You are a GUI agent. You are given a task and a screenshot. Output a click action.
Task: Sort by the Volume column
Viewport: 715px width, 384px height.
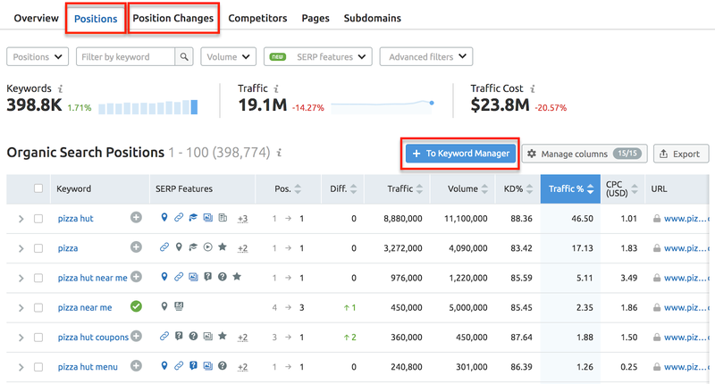(x=467, y=189)
